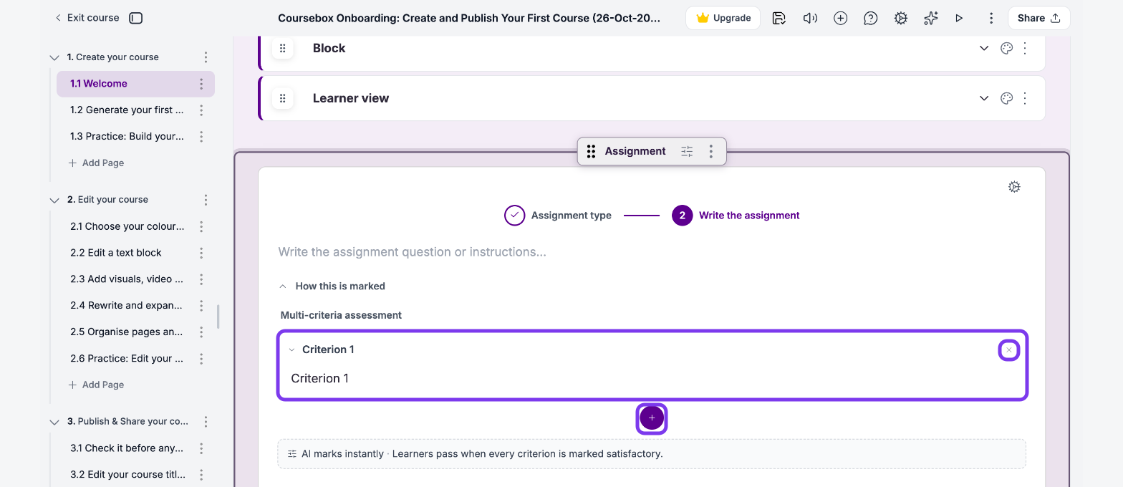Open the help question bubble icon
This screenshot has width=1123, height=487.
click(x=871, y=18)
